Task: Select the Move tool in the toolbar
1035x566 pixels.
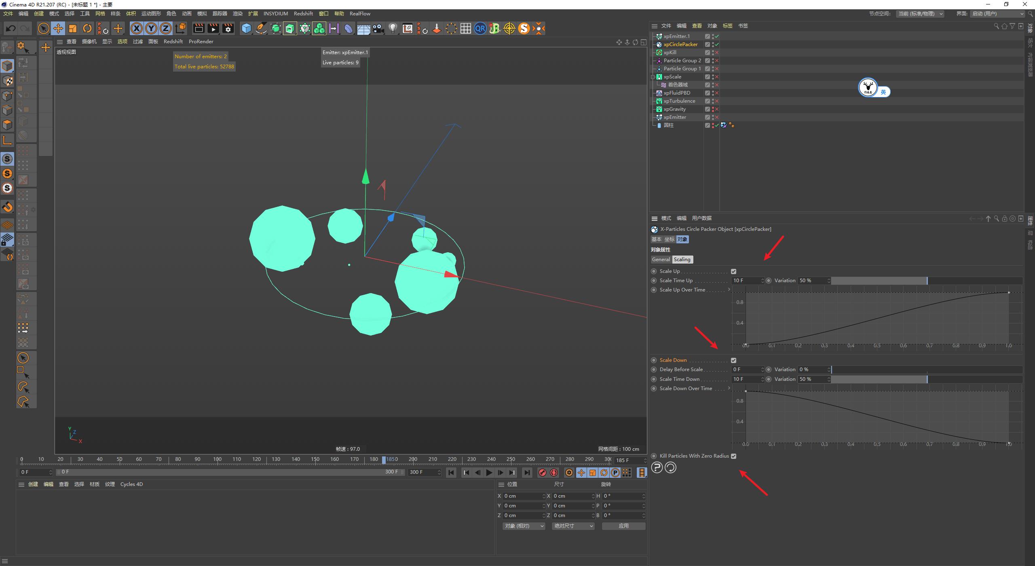Action: 58,28
